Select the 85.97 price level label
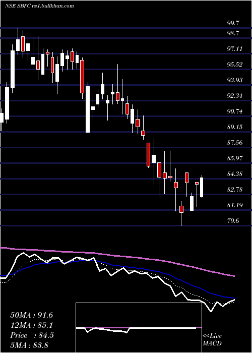 (235, 158)
